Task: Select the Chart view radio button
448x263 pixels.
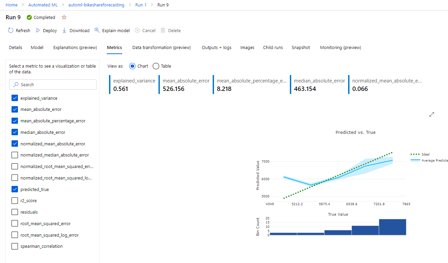Action: click(x=132, y=66)
